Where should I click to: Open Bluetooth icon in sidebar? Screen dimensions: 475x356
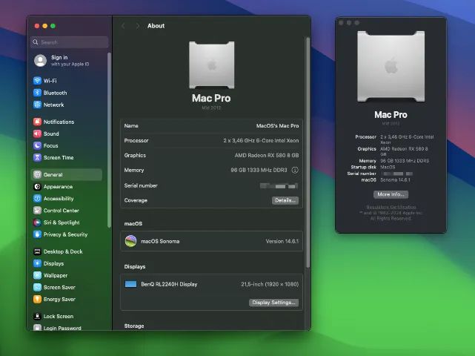coord(37,93)
